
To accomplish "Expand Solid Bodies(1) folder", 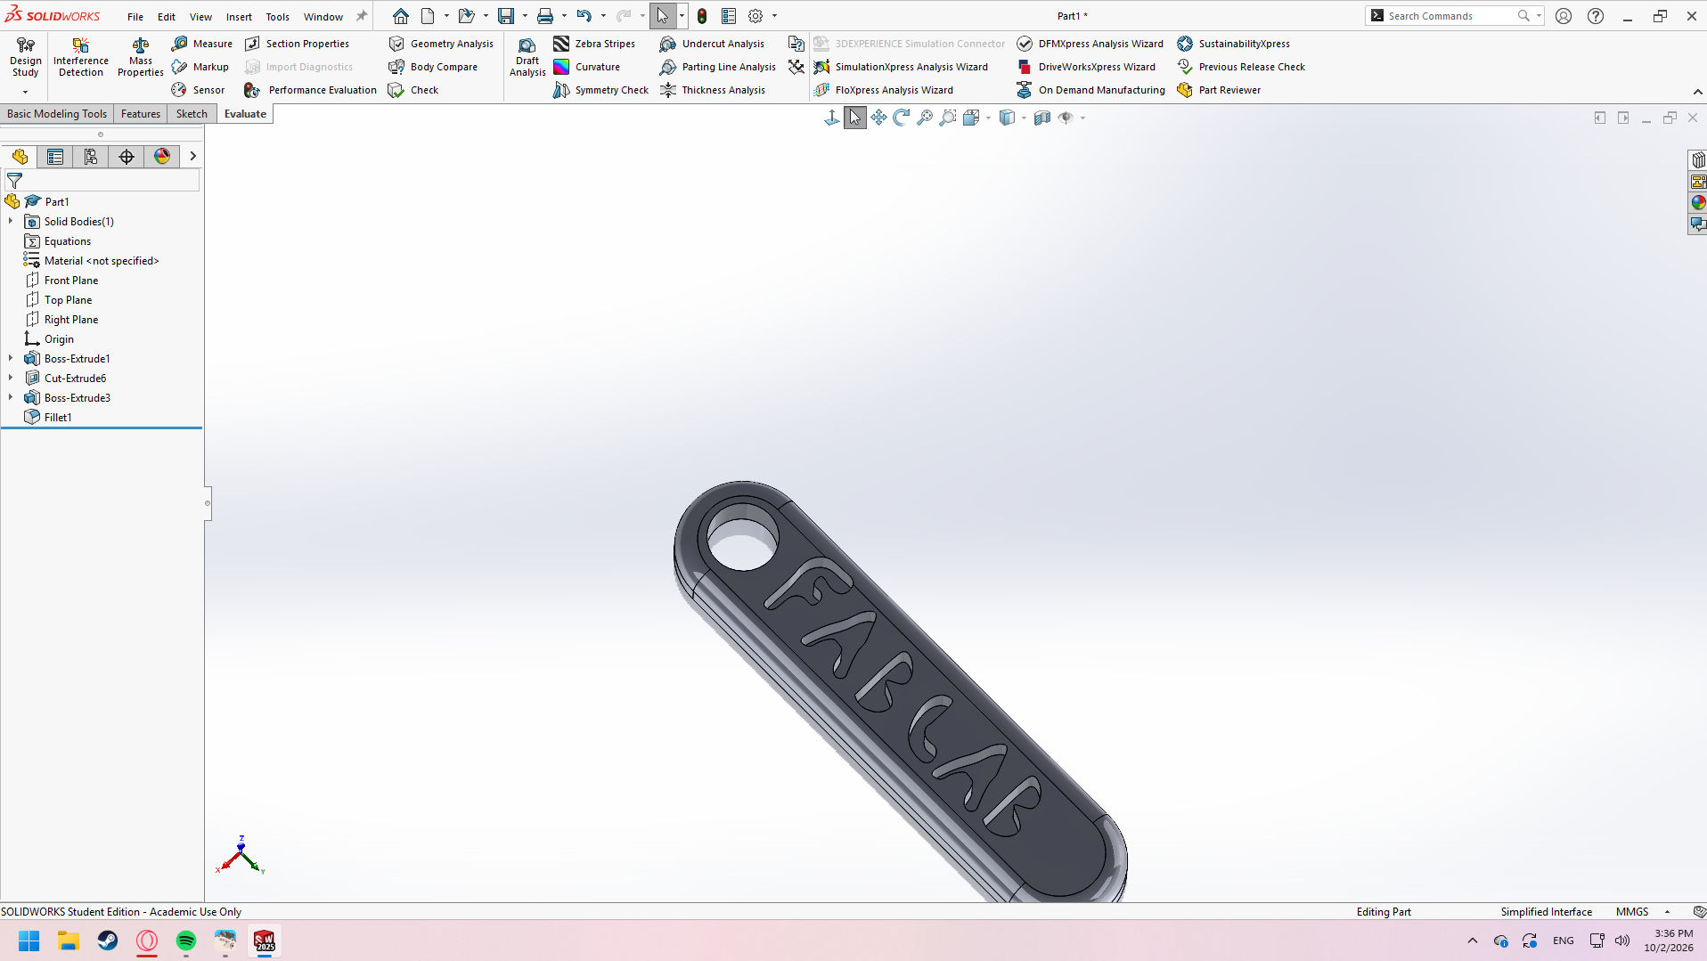I will [x=11, y=222].
